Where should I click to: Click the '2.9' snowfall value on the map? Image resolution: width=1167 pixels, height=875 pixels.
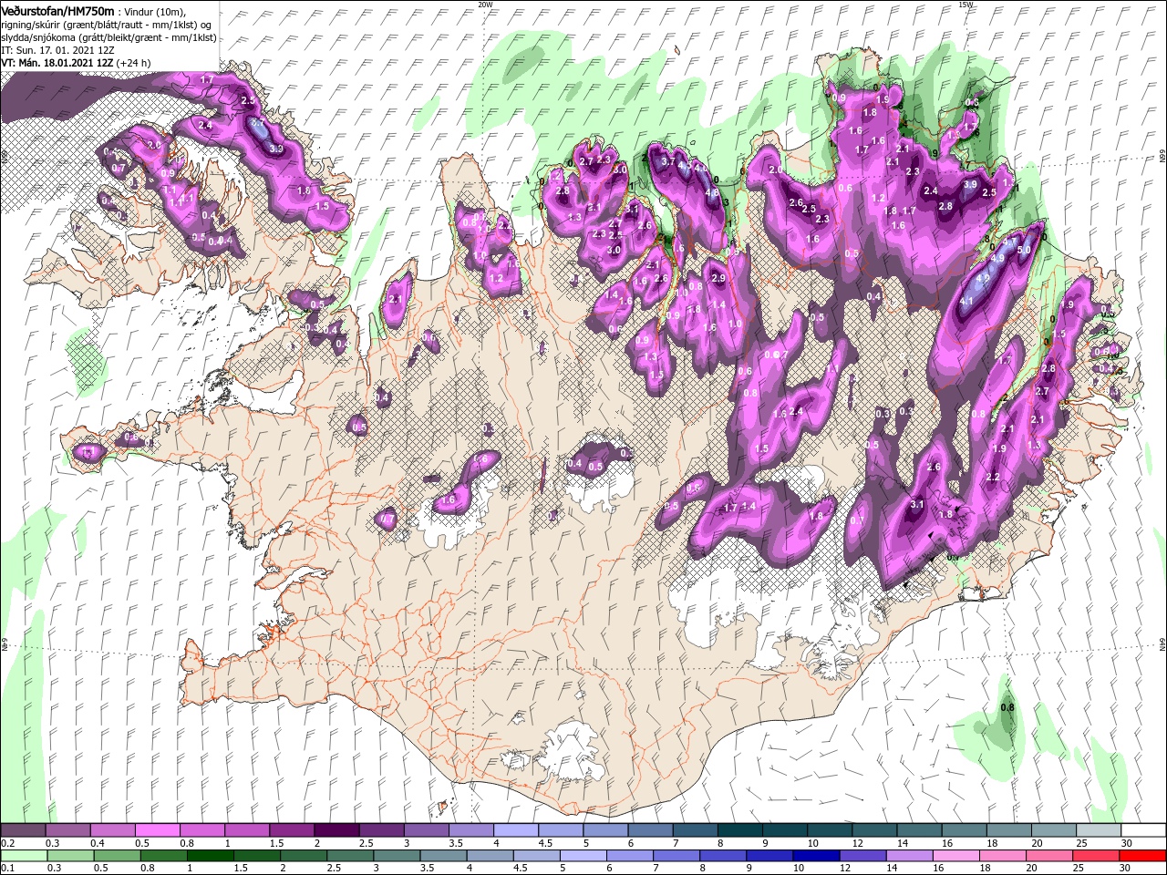[x=718, y=278]
